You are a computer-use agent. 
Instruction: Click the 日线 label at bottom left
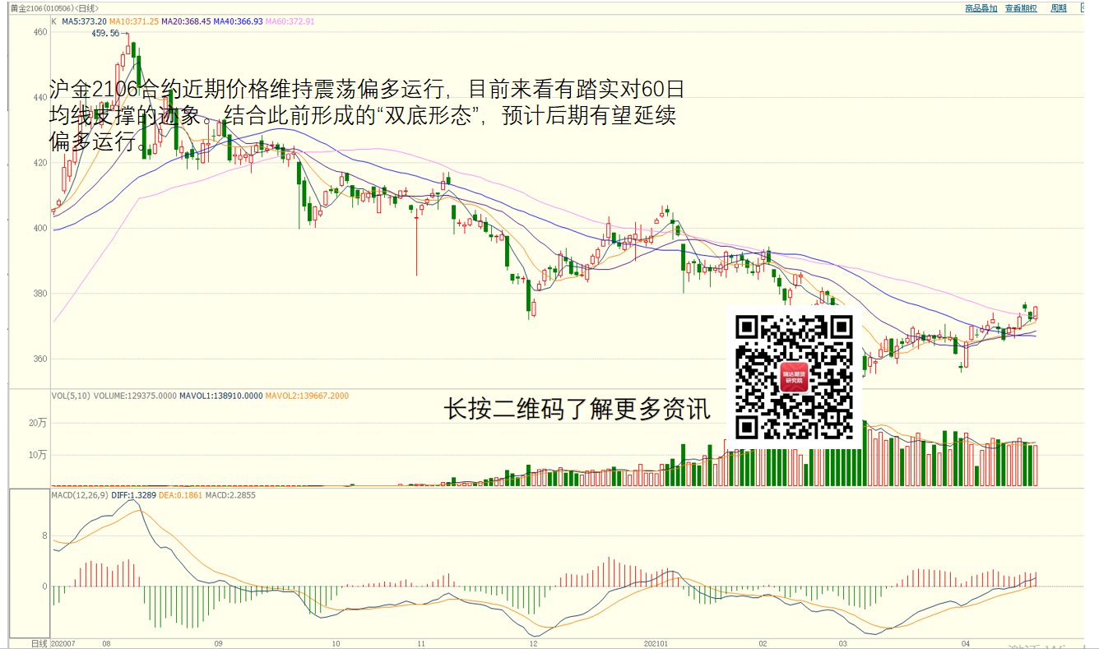(39, 643)
